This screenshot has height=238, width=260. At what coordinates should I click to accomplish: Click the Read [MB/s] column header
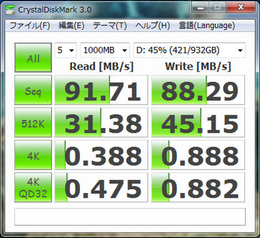[101, 66]
